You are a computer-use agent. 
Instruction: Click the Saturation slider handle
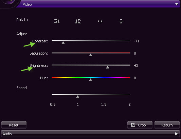pyautogui.click(x=91, y=55)
